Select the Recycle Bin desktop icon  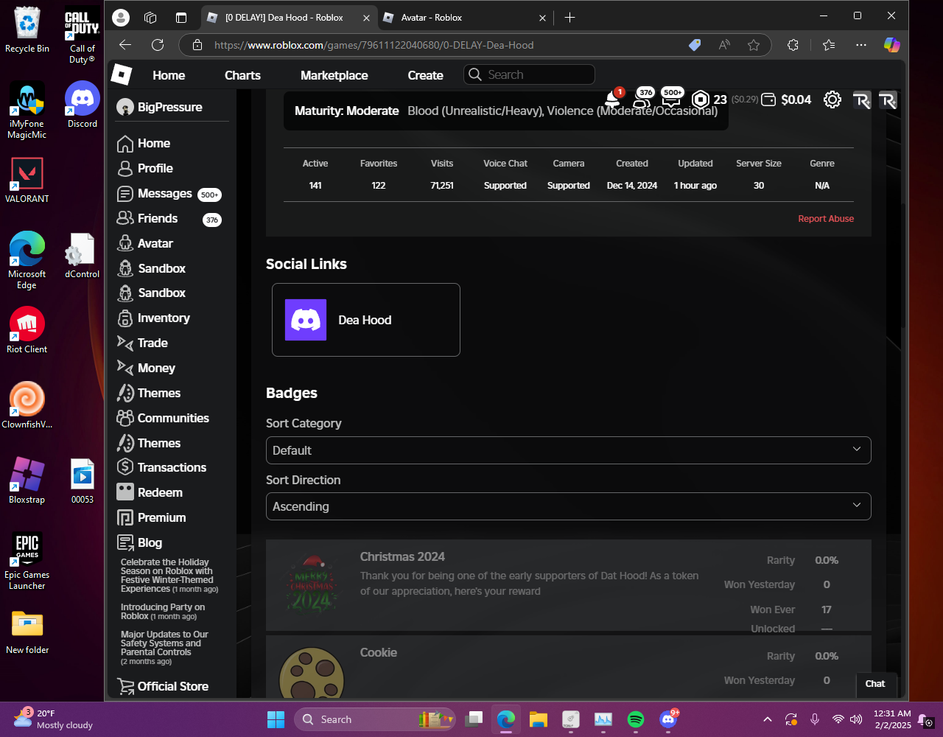(27, 30)
